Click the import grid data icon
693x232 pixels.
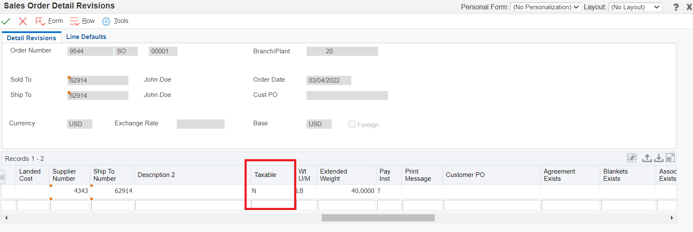[x=659, y=158]
